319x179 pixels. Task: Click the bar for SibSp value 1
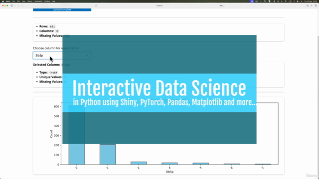point(108,154)
